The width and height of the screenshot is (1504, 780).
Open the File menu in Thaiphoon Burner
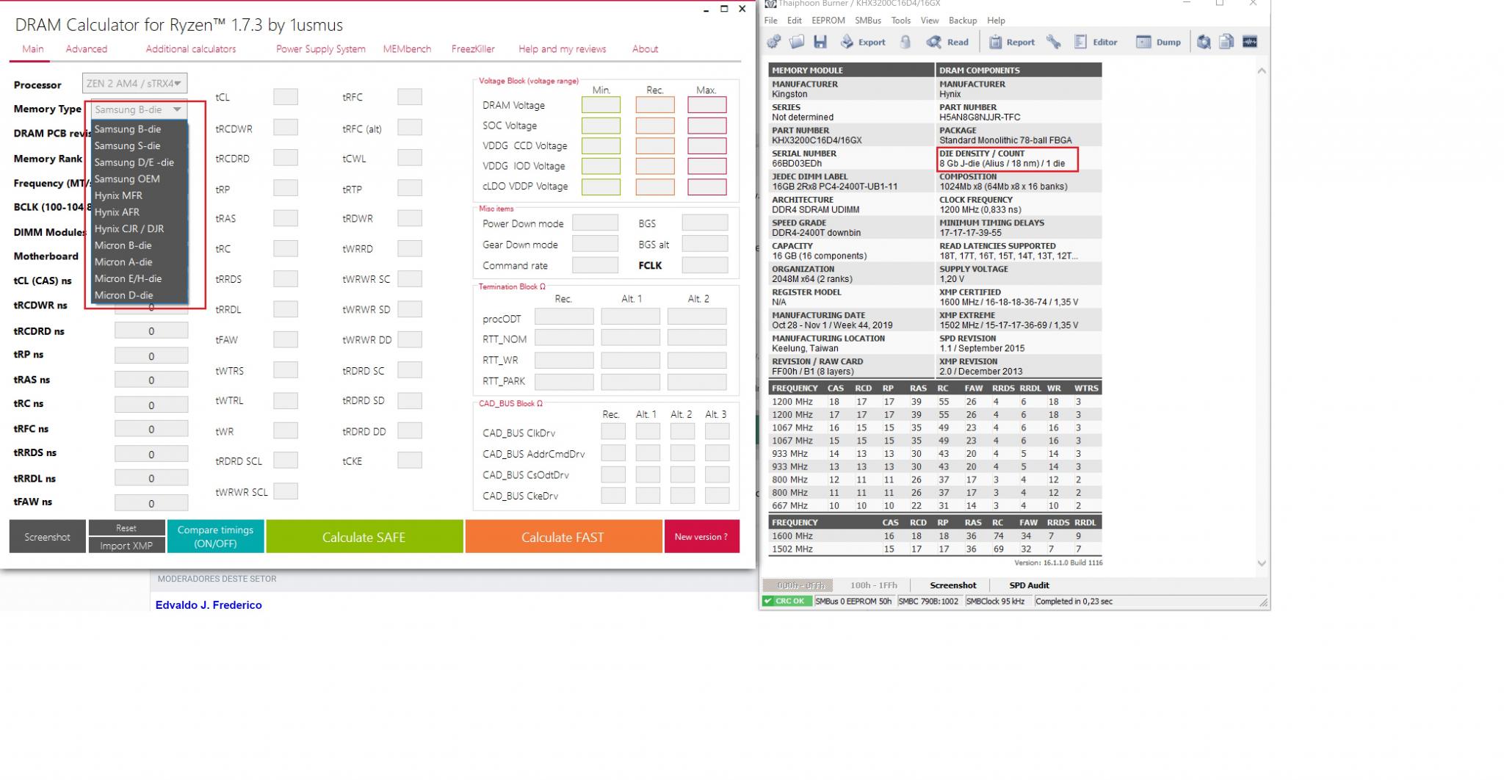[770, 21]
